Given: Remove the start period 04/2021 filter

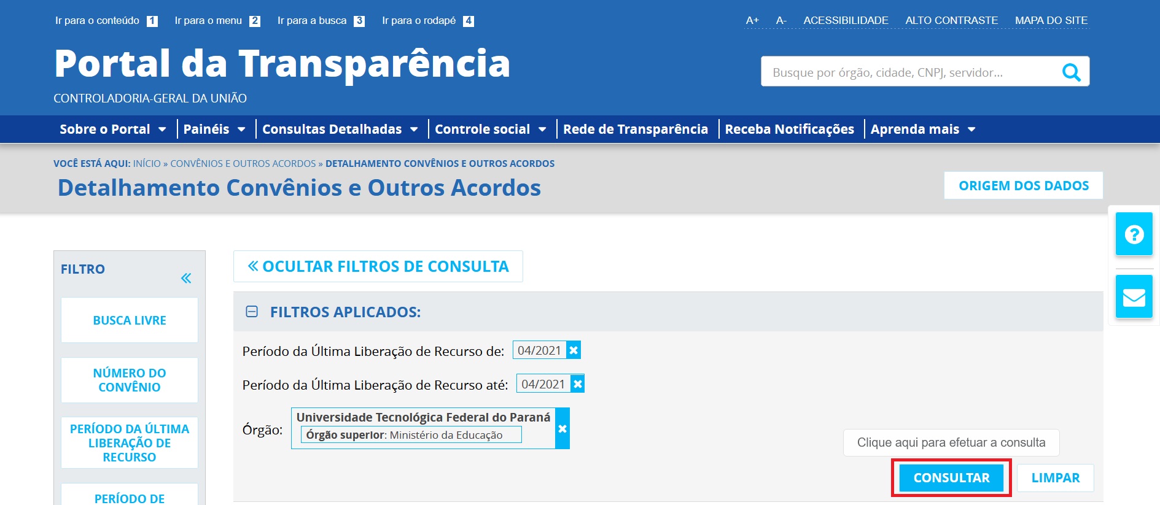Looking at the screenshot, I should (x=574, y=350).
